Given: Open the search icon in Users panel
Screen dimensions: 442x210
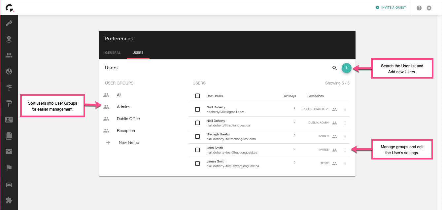Looking at the screenshot, I should click(334, 68).
